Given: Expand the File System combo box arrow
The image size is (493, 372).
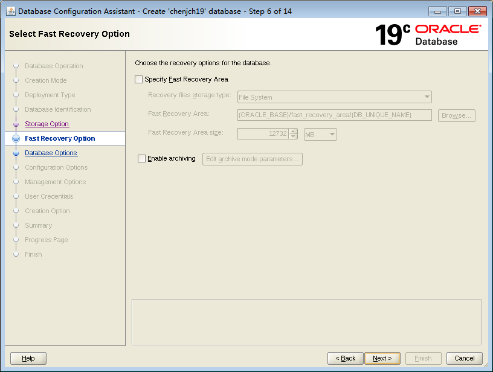Looking at the screenshot, I should [x=427, y=97].
